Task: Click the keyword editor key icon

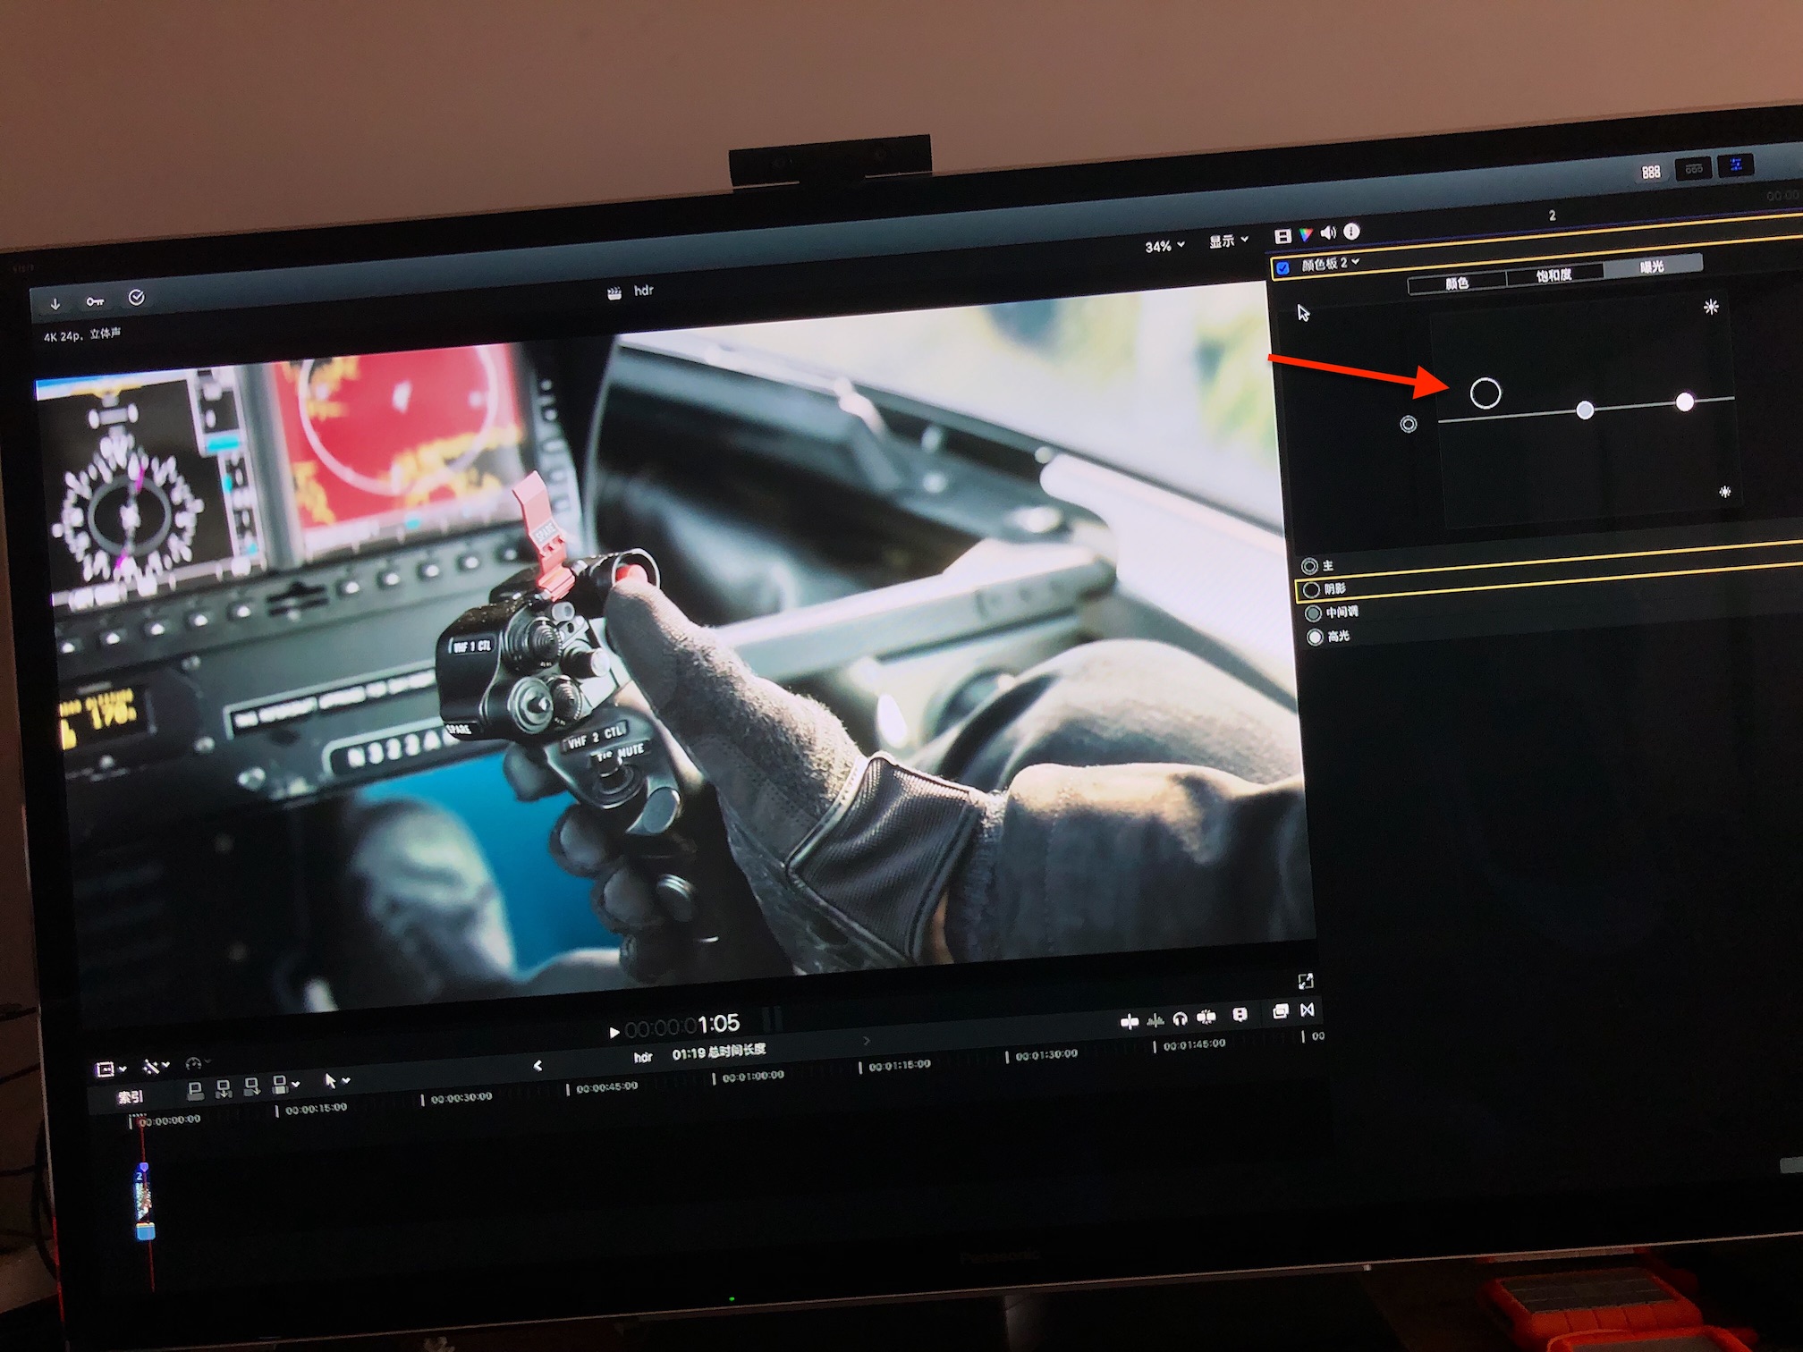Action: point(95,302)
